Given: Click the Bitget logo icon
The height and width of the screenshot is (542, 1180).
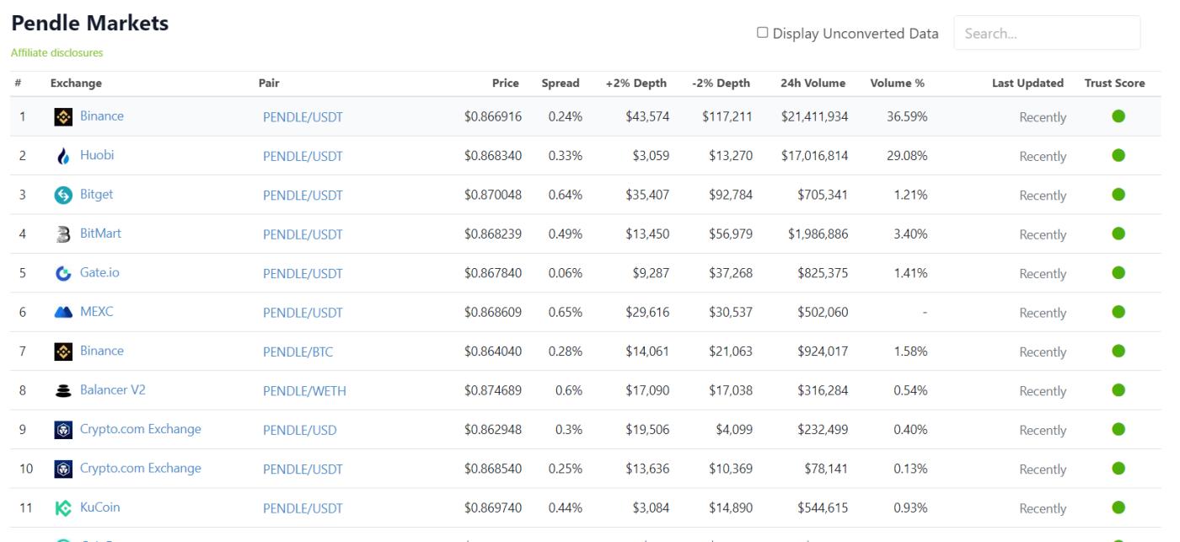Looking at the screenshot, I should click(x=62, y=195).
